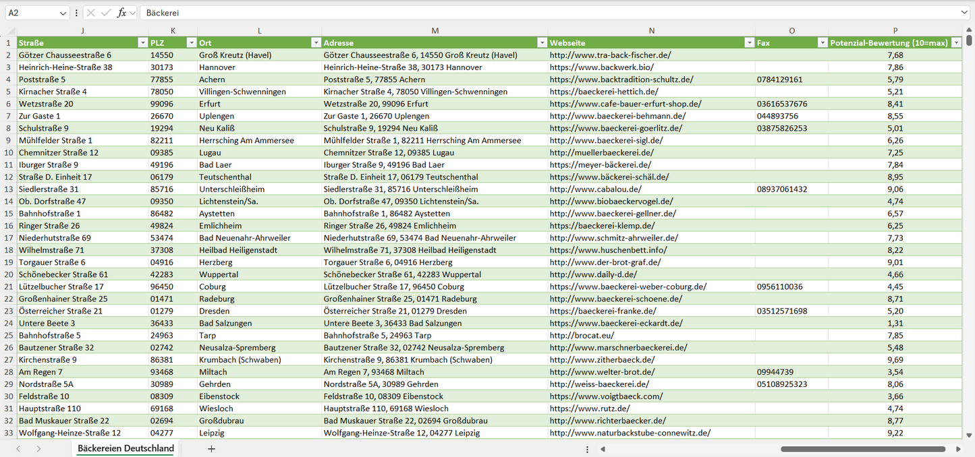Open the PLZ column filter dropdown
This screenshot has width=975, height=457.
(x=191, y=43)
